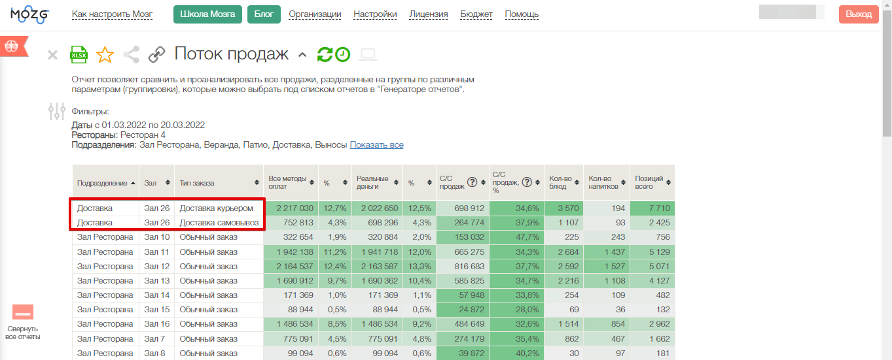The width and height of the screenshot is (892, 360).
Task: Open the Настройки menu
Action: 375,14
